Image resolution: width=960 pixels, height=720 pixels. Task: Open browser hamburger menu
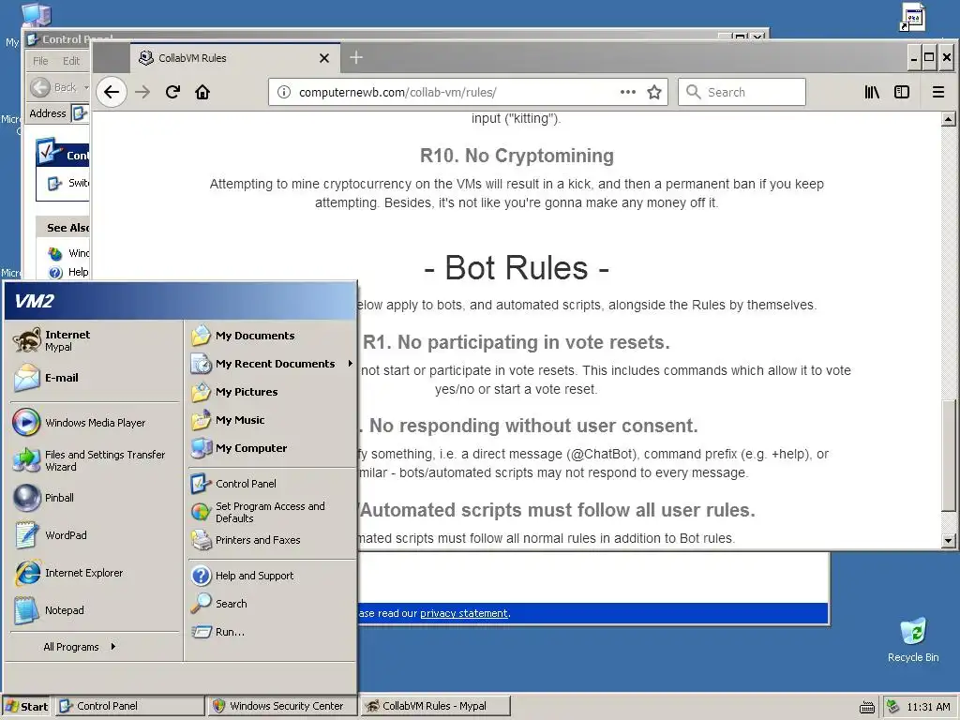937,93
